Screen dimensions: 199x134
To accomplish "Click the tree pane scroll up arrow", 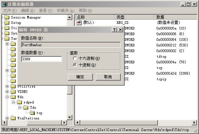I will click(70, 17).
